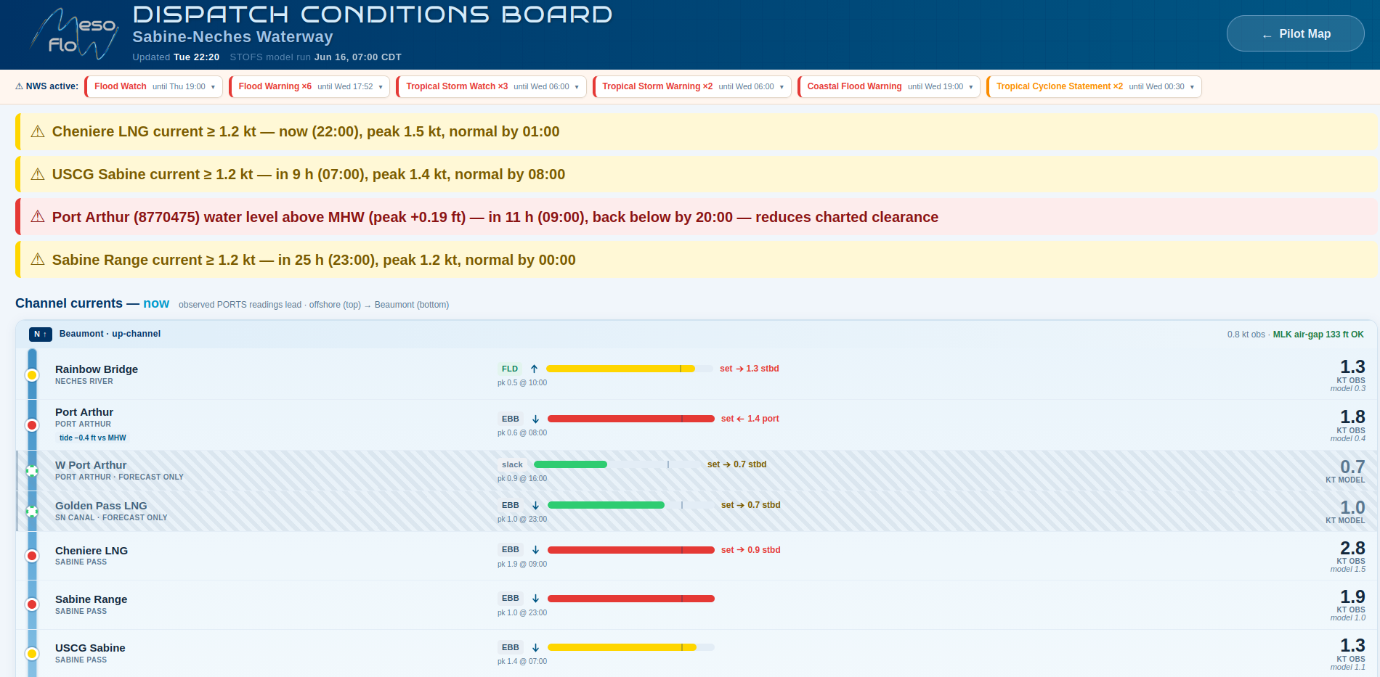Select the Cheniere LNG station name

pos(92,551)
